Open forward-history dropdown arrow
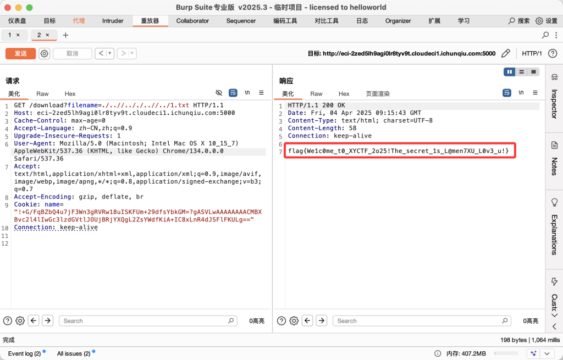The height and width of the screenshot is (360, 563). 133,53
